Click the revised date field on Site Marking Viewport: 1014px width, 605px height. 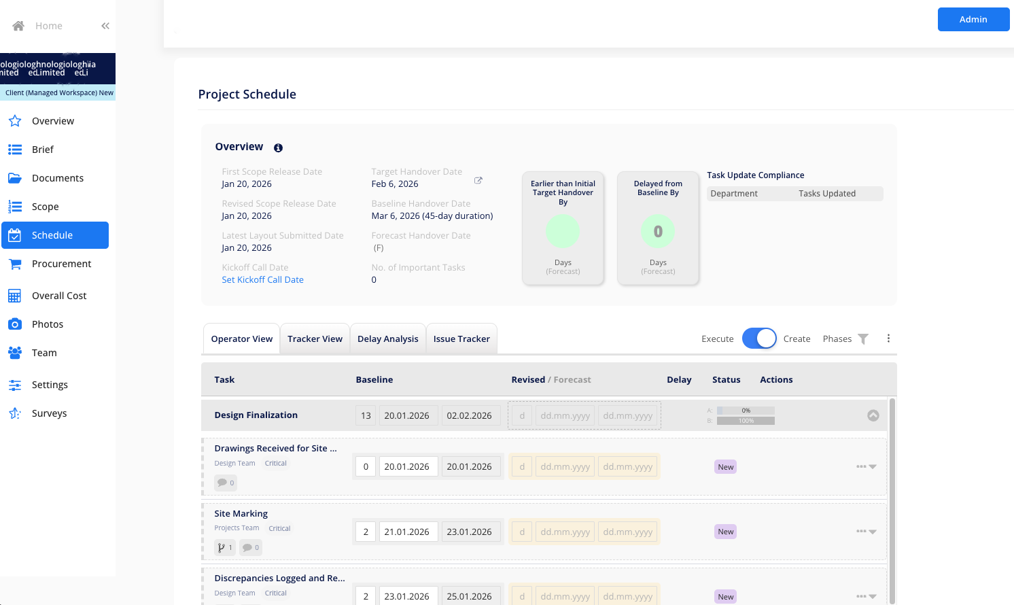pos(565,531)
